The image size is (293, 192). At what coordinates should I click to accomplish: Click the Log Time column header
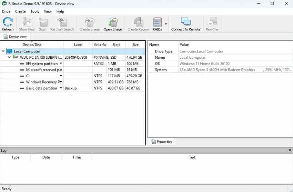(77, 157)
